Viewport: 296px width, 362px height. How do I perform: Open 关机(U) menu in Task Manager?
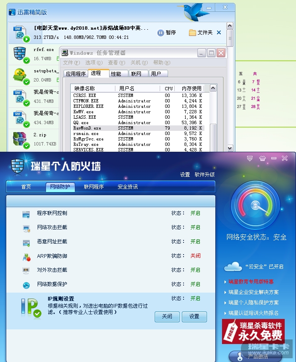click(139, 63)
